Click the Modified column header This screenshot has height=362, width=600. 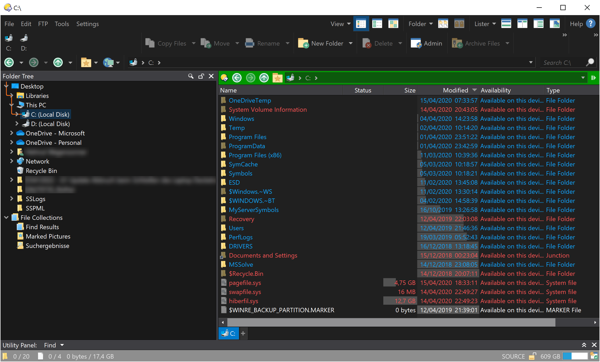point(455,90)
